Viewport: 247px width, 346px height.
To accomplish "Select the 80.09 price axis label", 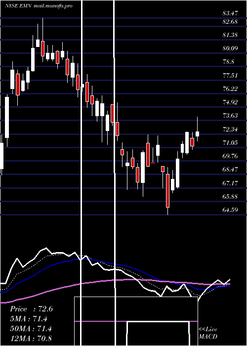I will (x=230, y=48).
